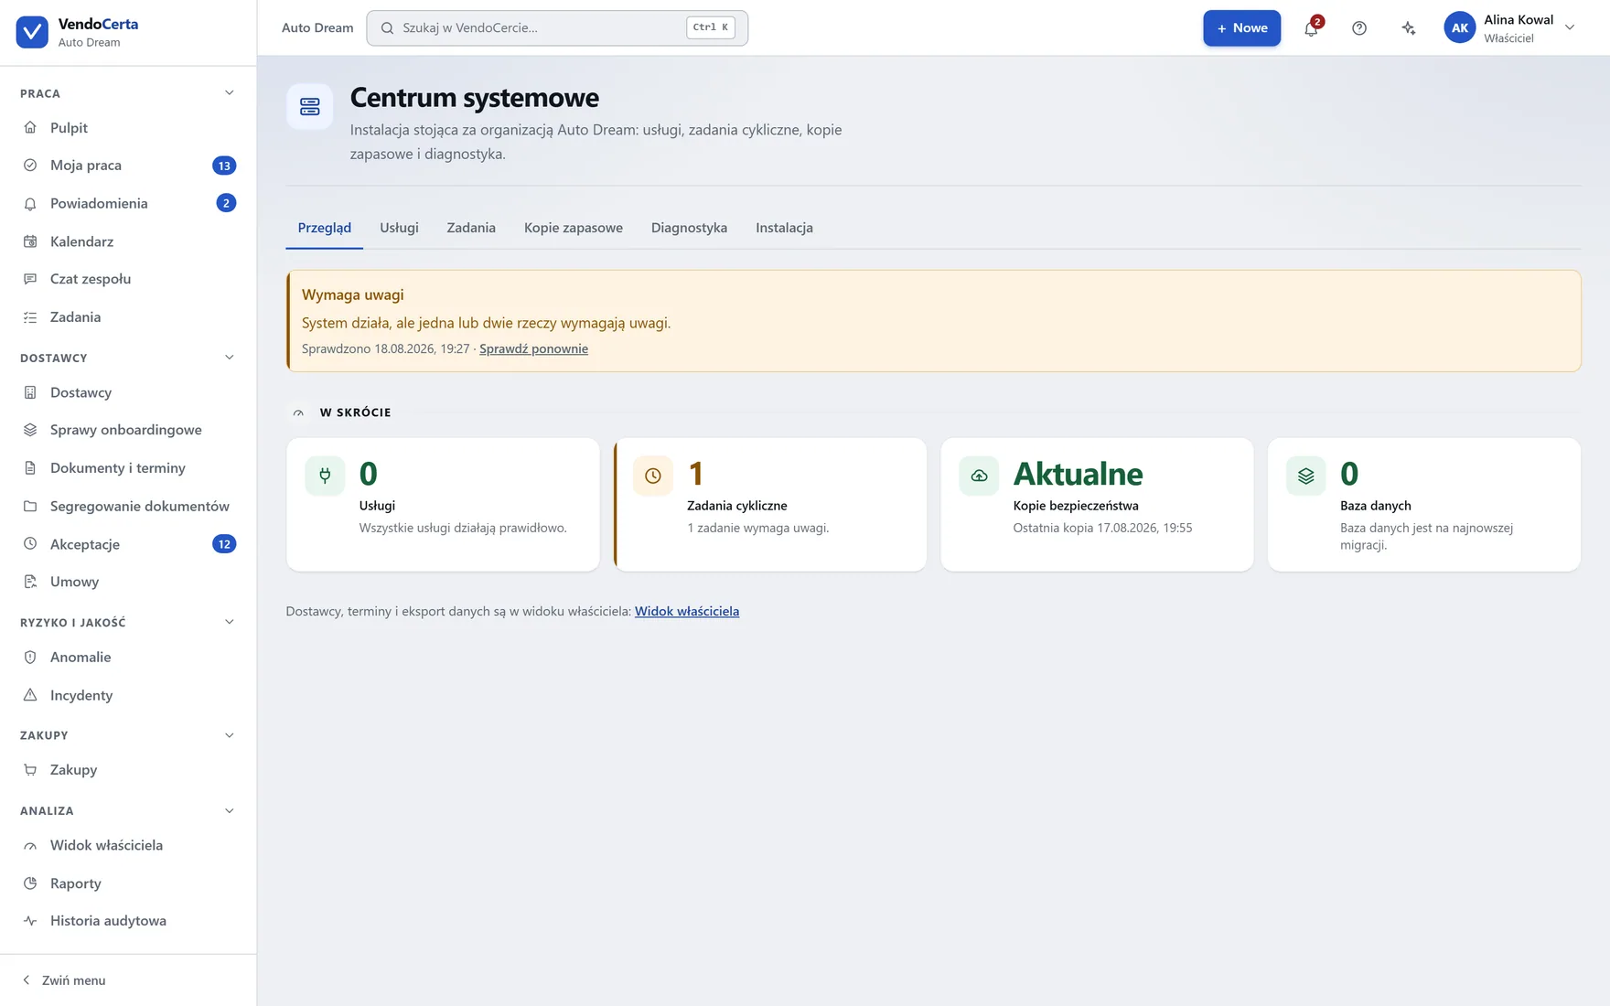The width and height of the screenshot is (1610, 1006).
Task: Select text '1 zadanie wymaga uwagi.'
Action: click(x=757, y=528)
